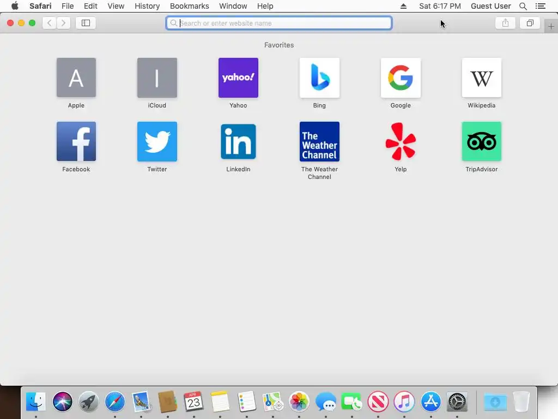Open Launchpad rocket icon in Dock
The width and height of the screenshot is (558, 419).
pos(89,402)
